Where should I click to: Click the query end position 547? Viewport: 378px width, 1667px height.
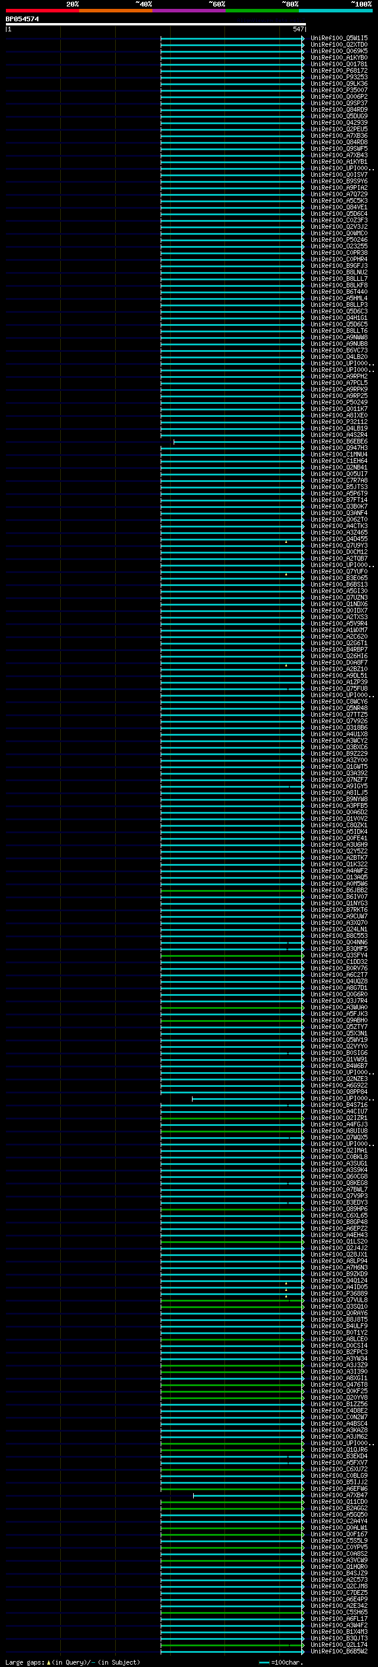pos(298,29)
